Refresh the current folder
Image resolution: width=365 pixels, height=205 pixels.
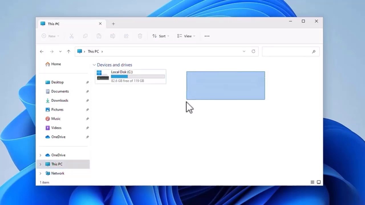tap(253, 51)
